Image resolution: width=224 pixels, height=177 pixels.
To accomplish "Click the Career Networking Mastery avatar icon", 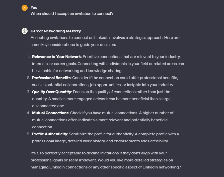I will point(25,31).
